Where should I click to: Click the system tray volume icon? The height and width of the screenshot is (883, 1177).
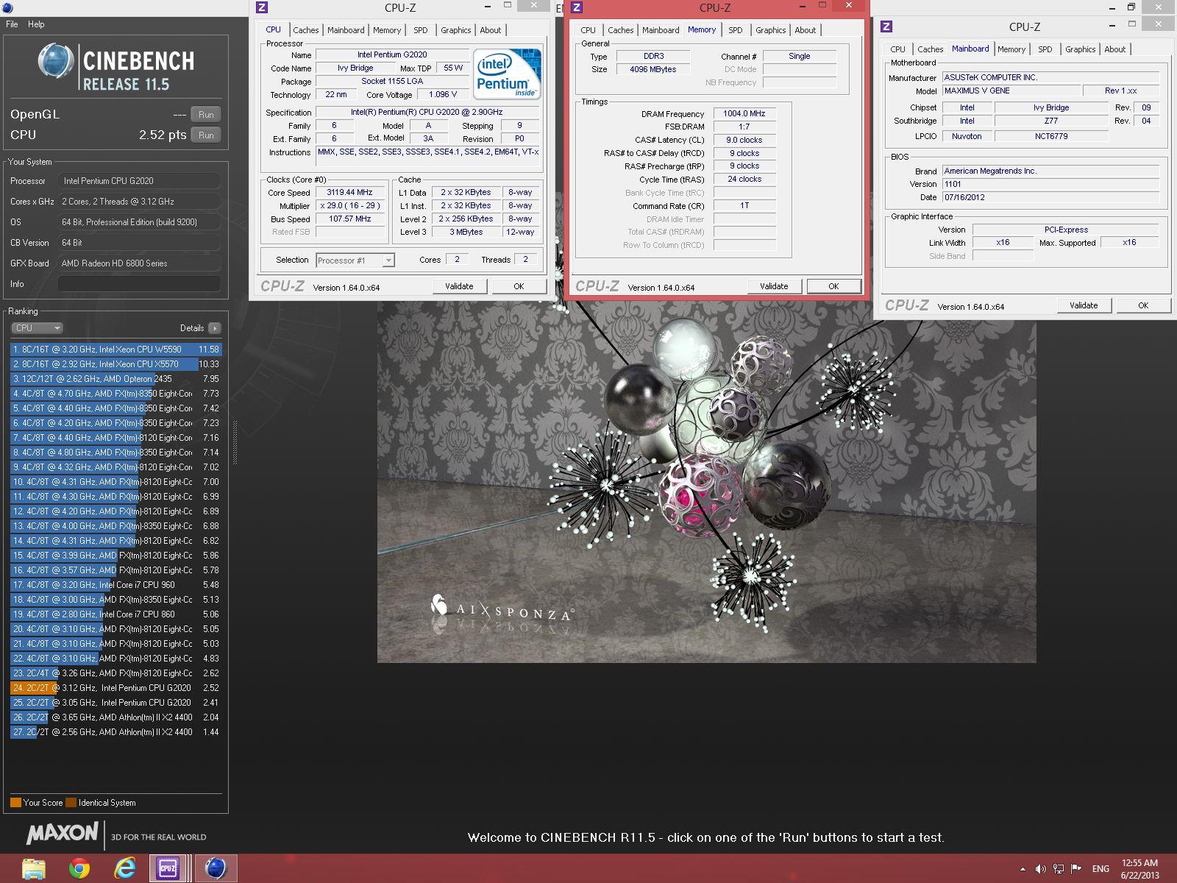[x=1040, y=869]
